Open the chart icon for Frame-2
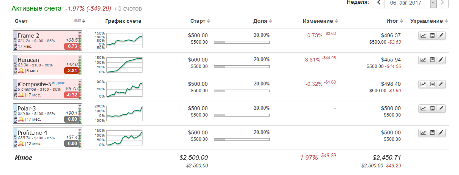 click(x=423, y=36)
